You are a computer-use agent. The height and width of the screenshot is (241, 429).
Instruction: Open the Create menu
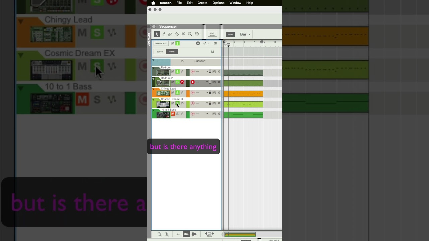(x=202, y=3)
